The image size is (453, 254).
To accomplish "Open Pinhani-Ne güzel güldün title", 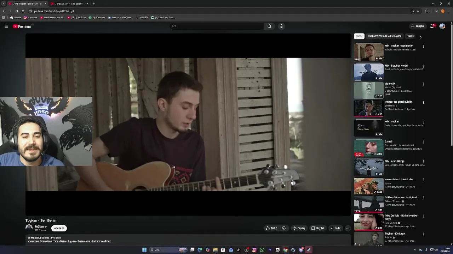I will [x=398, y=102].
